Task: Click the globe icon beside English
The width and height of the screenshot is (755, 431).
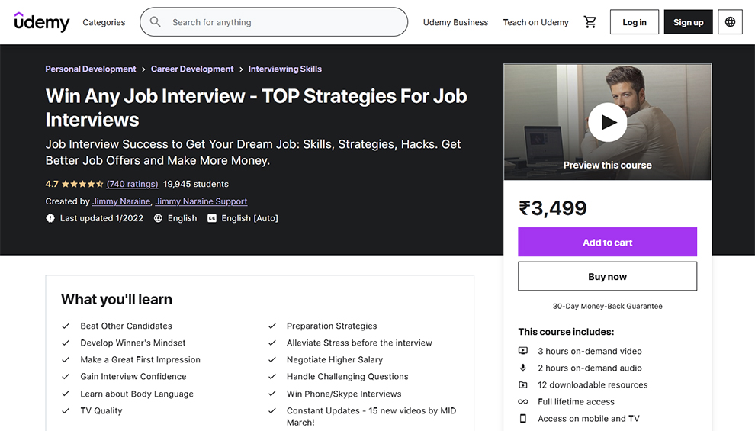Action: [159, 218]
